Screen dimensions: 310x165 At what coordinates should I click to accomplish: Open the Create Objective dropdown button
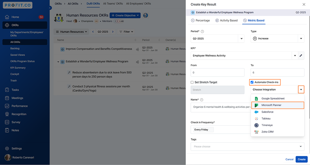[x=125, y=16]
